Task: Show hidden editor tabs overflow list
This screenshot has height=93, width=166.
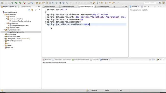Action: tap(114, 7)
